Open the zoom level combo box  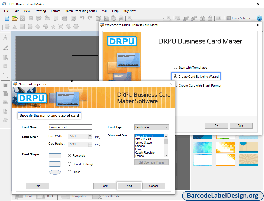click(x=149, y=18)
